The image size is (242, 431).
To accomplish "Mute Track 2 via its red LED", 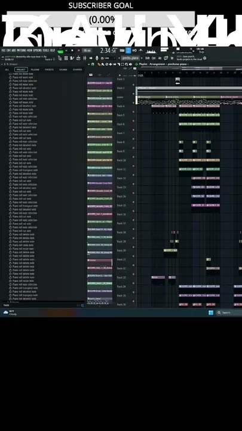I will (x=134, y=94).
